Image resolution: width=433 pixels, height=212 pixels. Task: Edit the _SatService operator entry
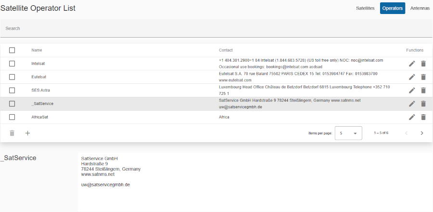coord(412,104)
